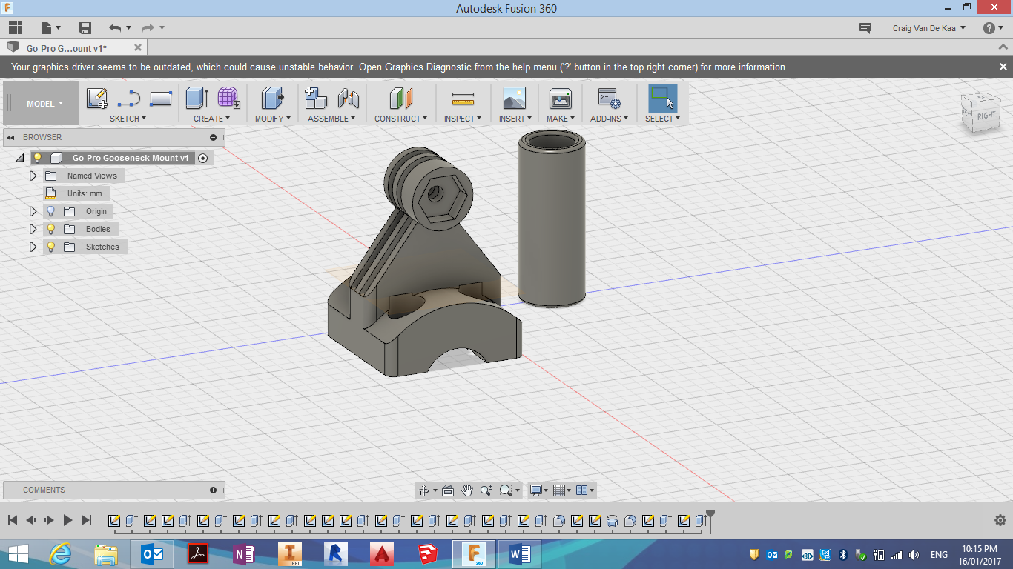Activate the window Select tool icon
The height and width of the screenshot is (569, 1013).
click(x=662, y=98)
